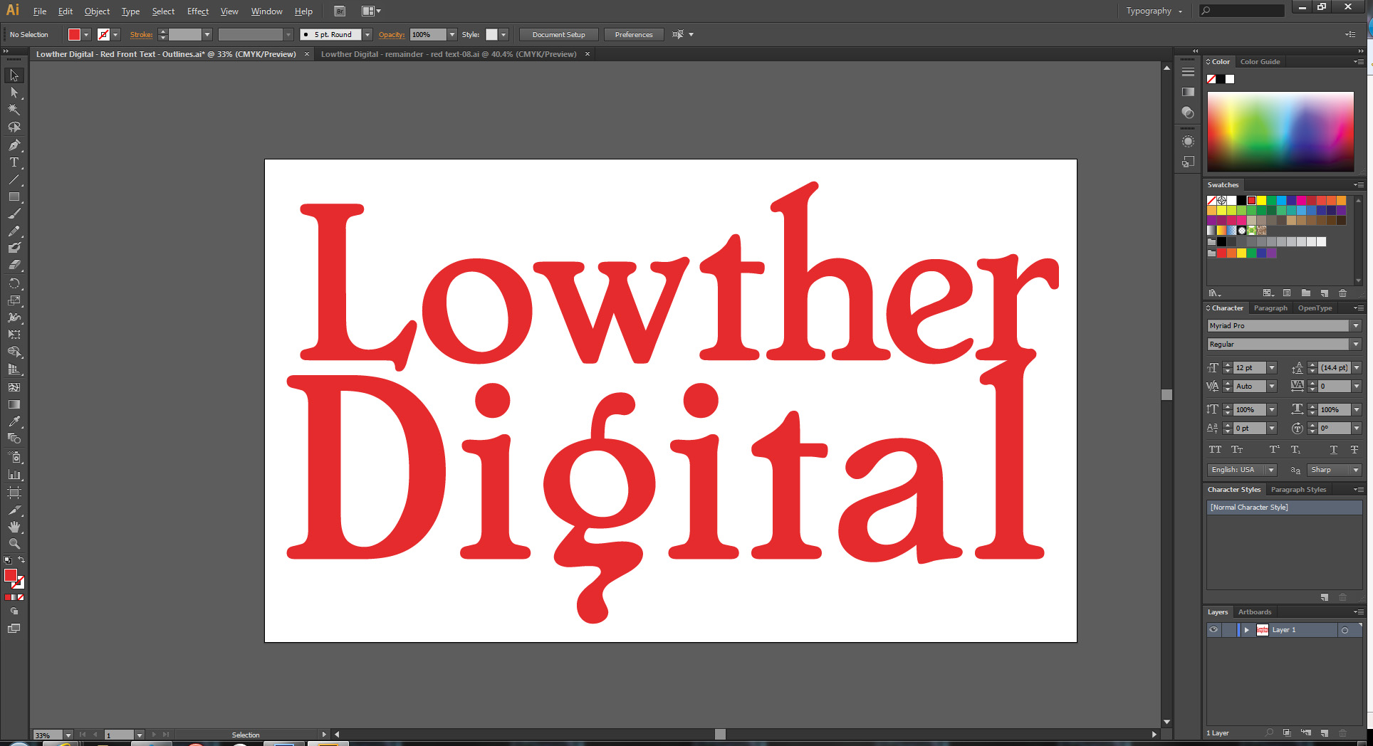The height and width of the screenshot is (746, 1373).
Task: Click the Opacity label link
Action: click(392, 35)
